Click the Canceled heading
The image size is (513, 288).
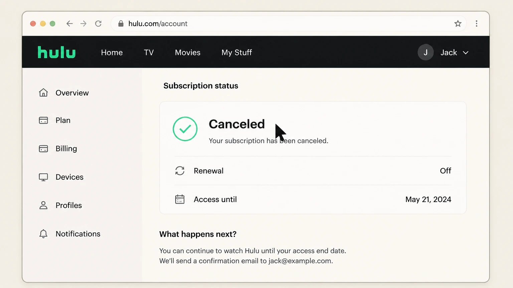[x=237, y=124]
